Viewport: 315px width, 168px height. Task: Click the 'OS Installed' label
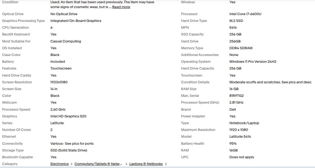point(12,48)
